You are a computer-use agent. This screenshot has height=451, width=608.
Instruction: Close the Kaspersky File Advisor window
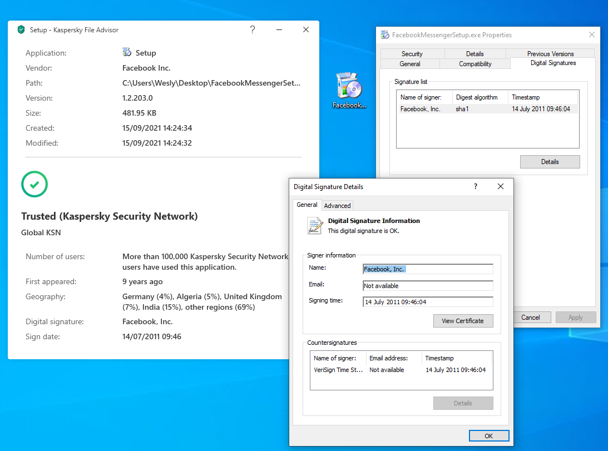click(x=306, y=29)
